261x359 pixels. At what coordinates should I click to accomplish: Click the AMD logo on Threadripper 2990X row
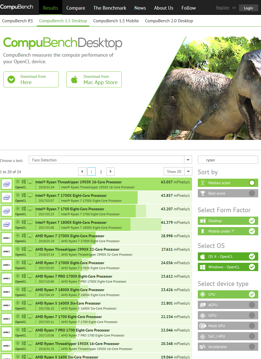point(7,252)
